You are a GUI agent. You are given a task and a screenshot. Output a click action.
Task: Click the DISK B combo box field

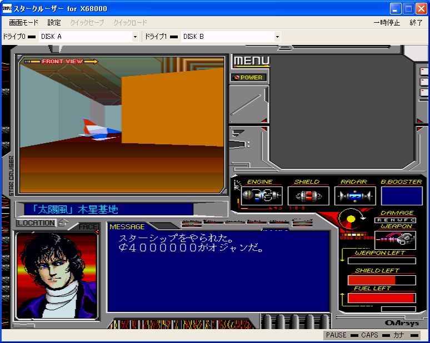[x=231, y=37]
